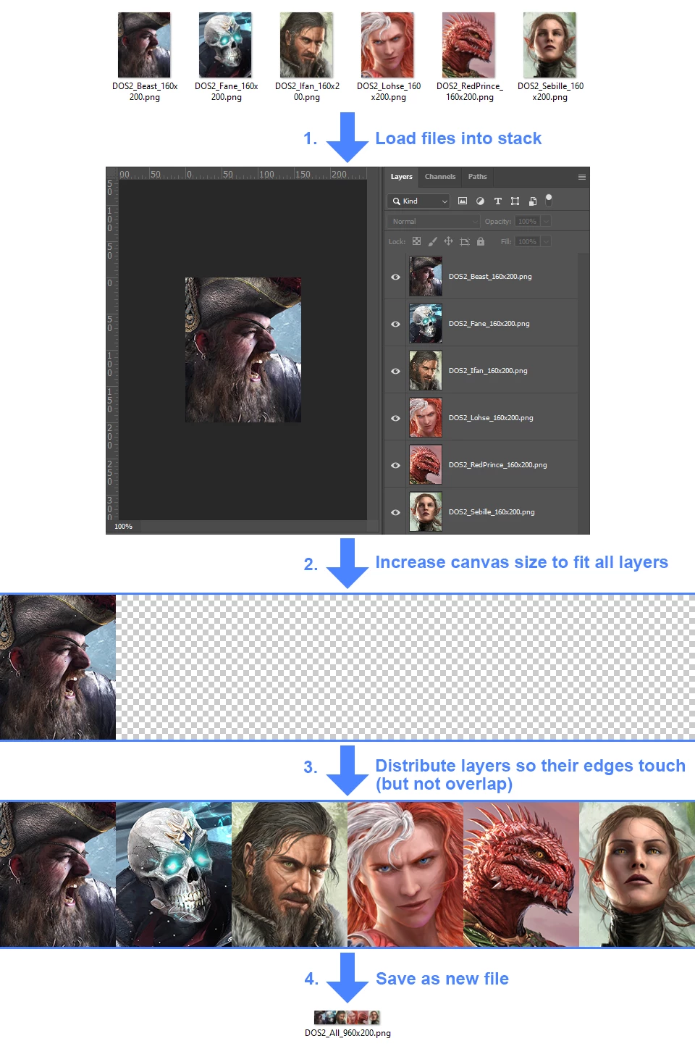
Task: Open the Layers panel menu icon
Action: 581,177
